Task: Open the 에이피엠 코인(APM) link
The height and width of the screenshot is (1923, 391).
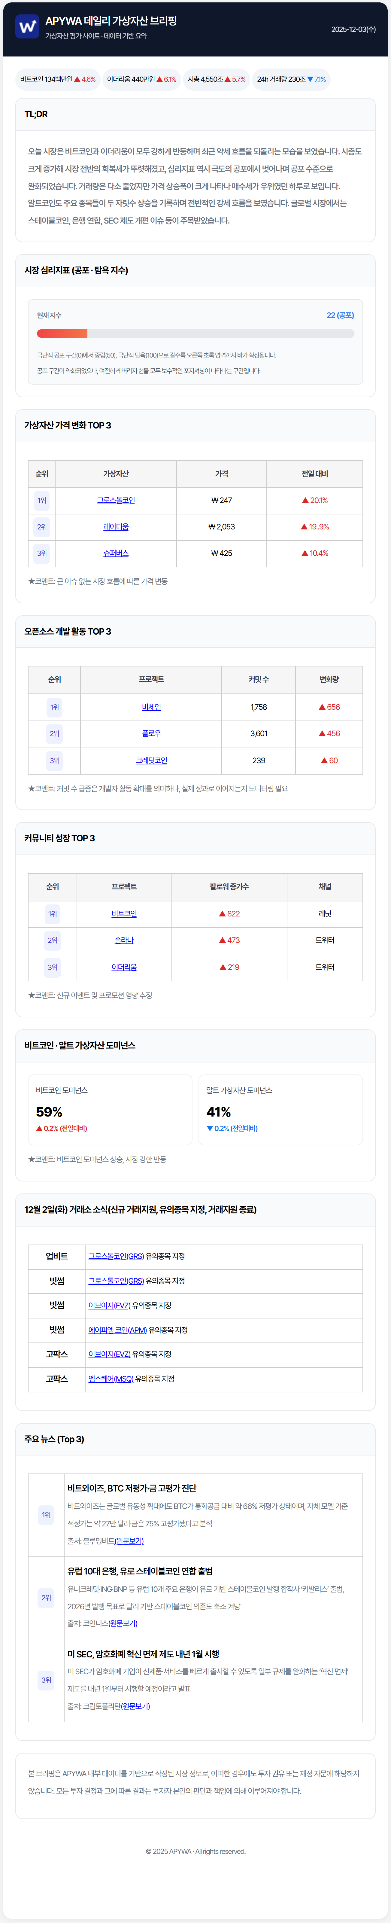Action: (x=117, y=1330)
